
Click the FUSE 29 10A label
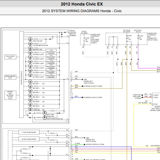pos(87,40)
